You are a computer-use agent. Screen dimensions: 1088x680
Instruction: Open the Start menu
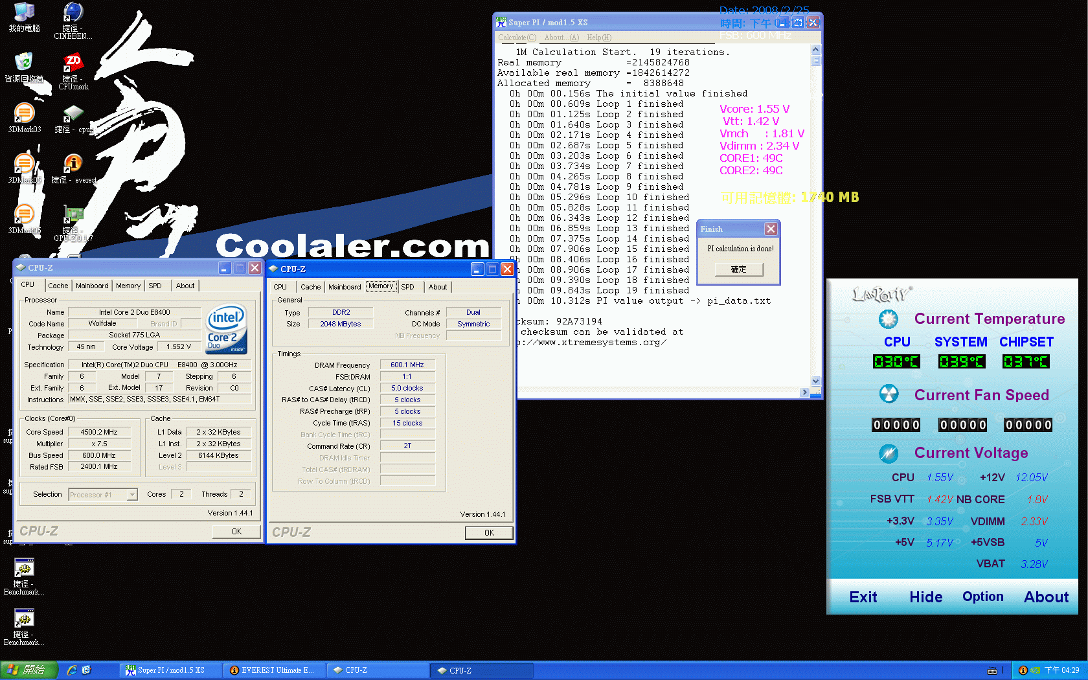tap(29, 670)
